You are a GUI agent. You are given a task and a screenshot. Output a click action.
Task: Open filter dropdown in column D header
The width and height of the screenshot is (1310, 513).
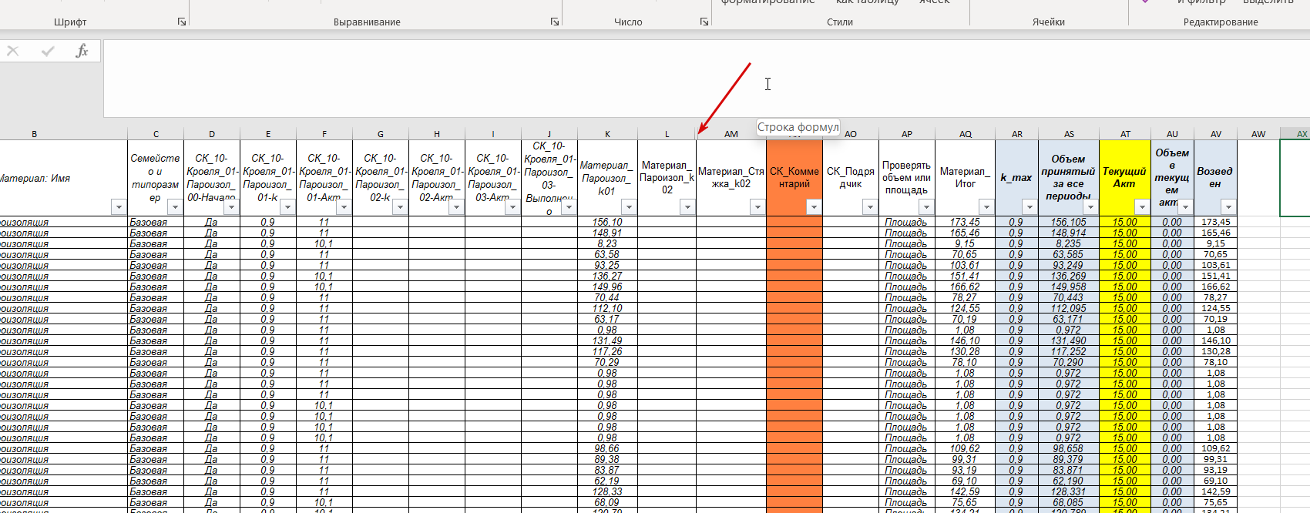point(231,207)
